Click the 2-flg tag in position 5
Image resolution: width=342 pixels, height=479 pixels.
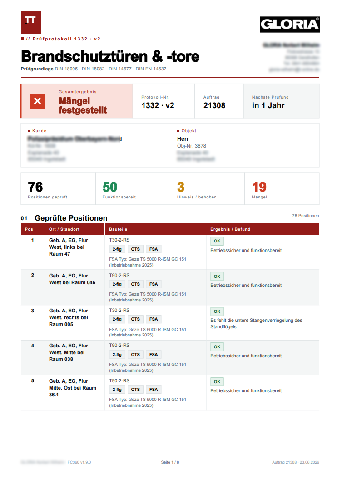click(x=117, y=390)
